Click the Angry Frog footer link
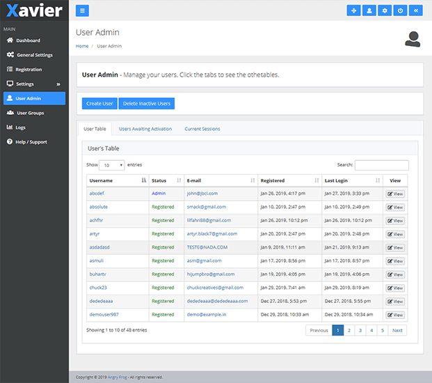This screenshot has height=383, width=432. click(118, 377)
